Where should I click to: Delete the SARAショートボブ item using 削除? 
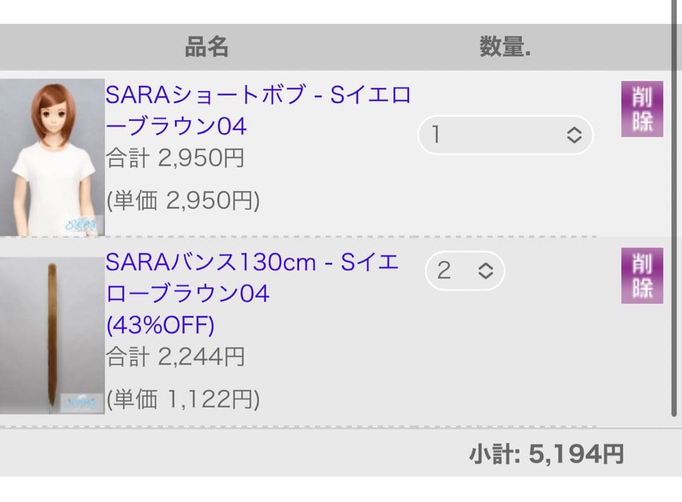(x=642, y=109)
